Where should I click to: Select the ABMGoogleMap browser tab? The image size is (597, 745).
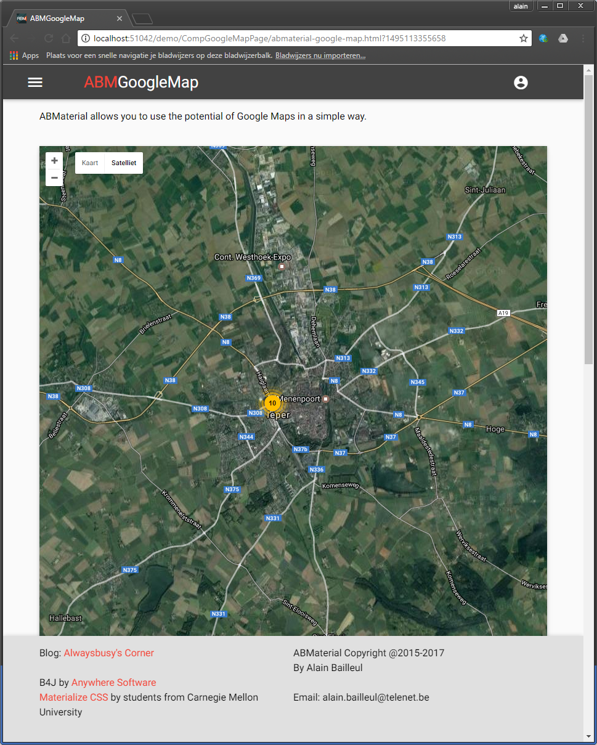tap(67, 18)
